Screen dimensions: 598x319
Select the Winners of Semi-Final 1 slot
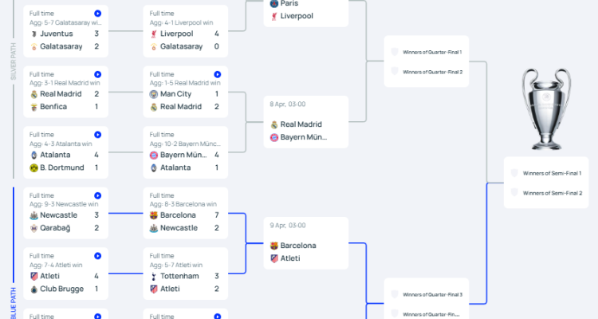[545, 173]
